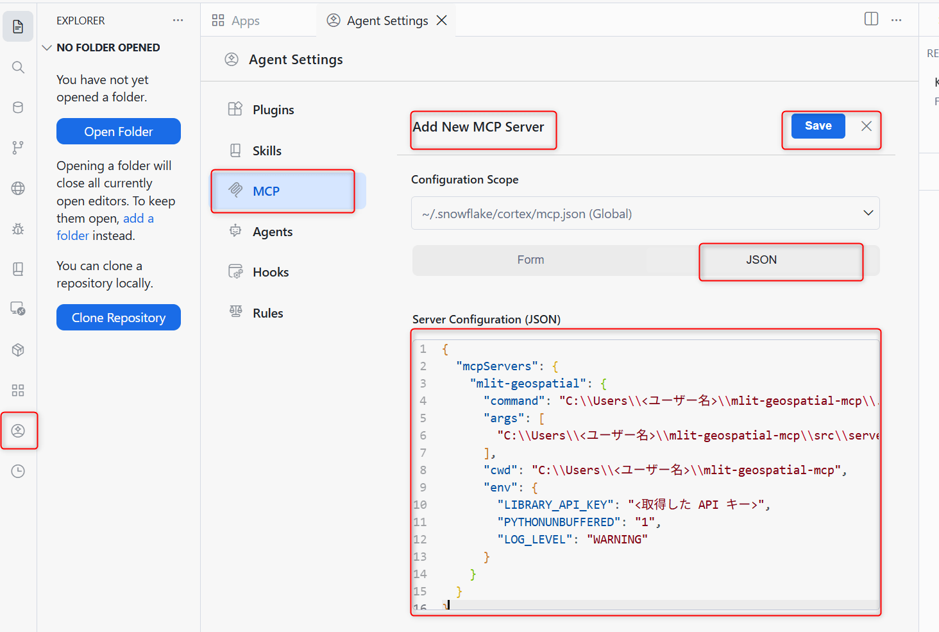The image size is (939, 632).
Task: Follow the 'add a folder' link
Action: click(105, 227)
